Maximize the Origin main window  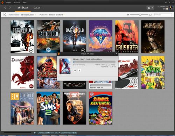coord(169,2)
